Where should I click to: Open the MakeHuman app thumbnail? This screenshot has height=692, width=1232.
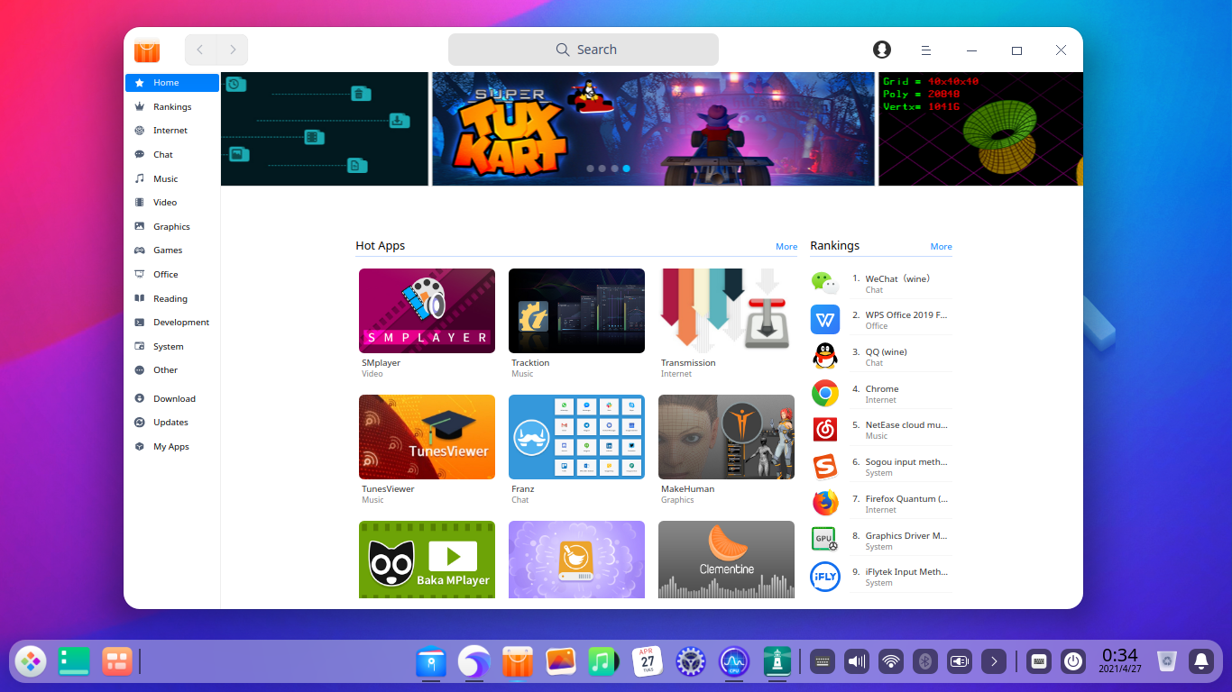click(726, 437)
